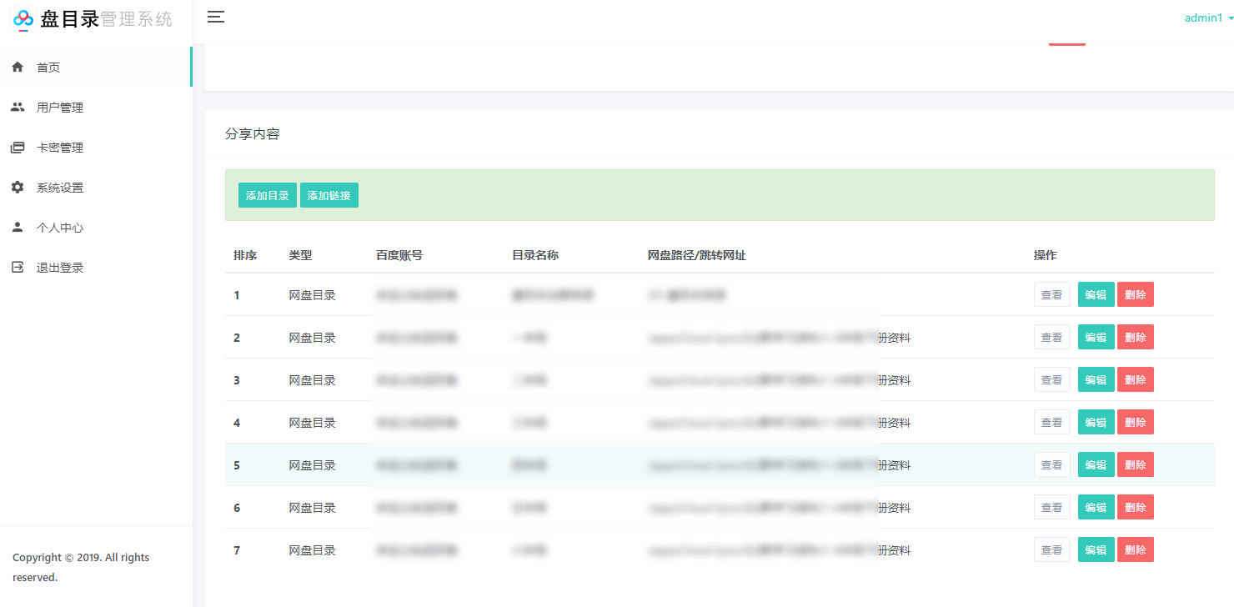This screenshot has width=1234, height=607.
Task: Click row number 6 in 排序 column
Action: pos(237,508)
